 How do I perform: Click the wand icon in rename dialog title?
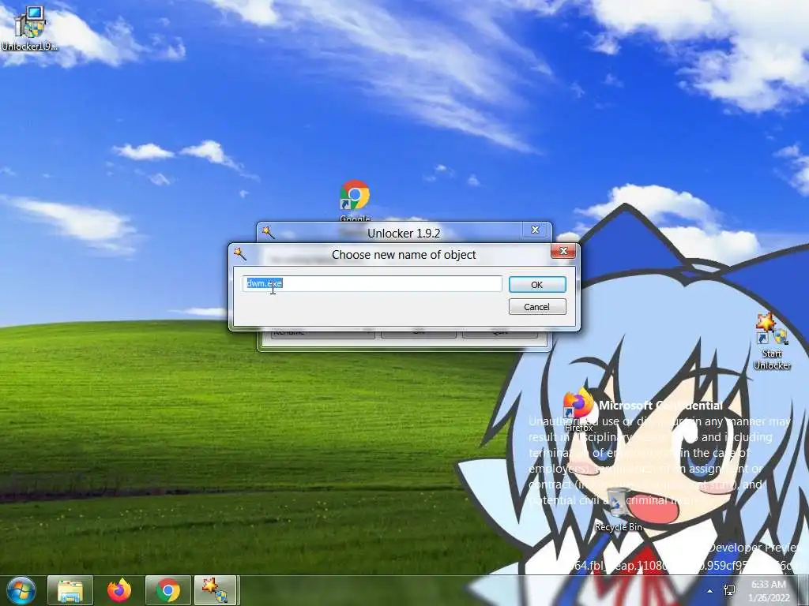click(240, 253)
